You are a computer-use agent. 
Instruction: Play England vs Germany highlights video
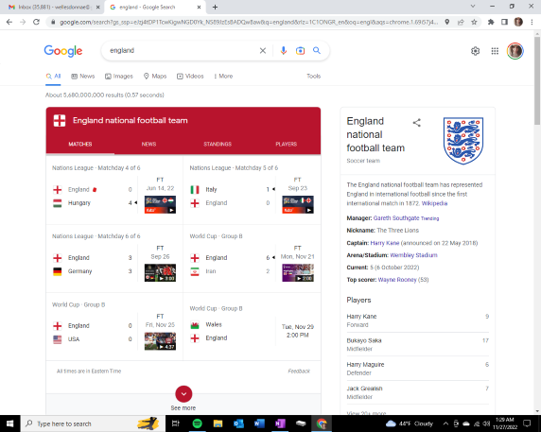[160, 272]
